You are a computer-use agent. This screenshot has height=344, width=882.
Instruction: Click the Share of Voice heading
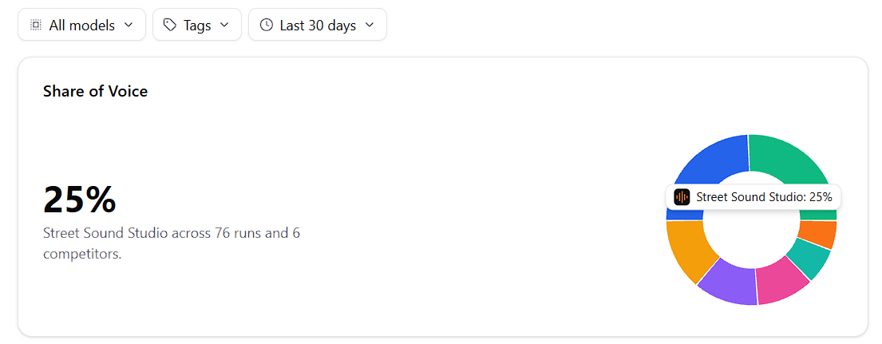click(x=96, y=91)
